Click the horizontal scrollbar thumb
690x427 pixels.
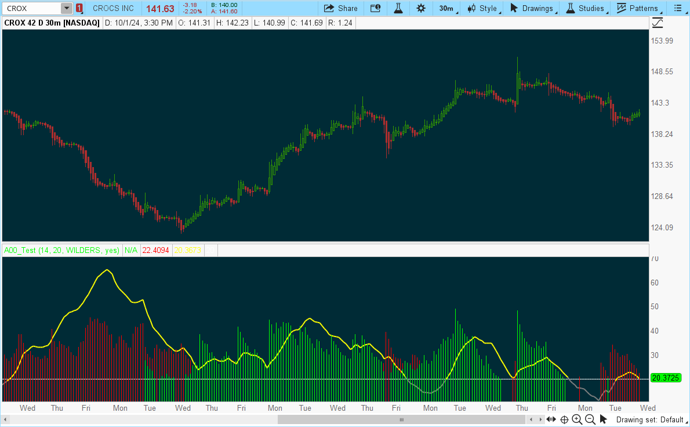tap(402, 419)
